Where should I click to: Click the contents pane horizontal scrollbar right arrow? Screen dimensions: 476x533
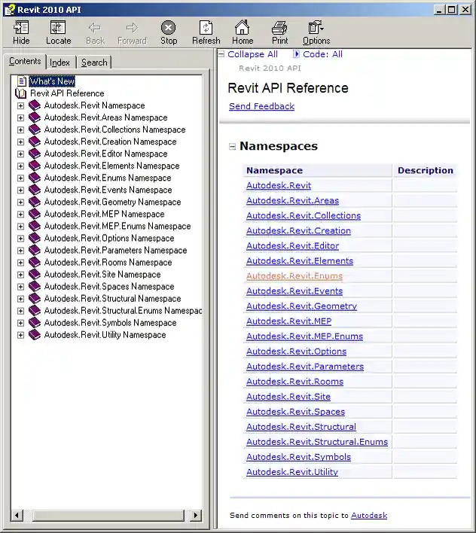(196, 516)
